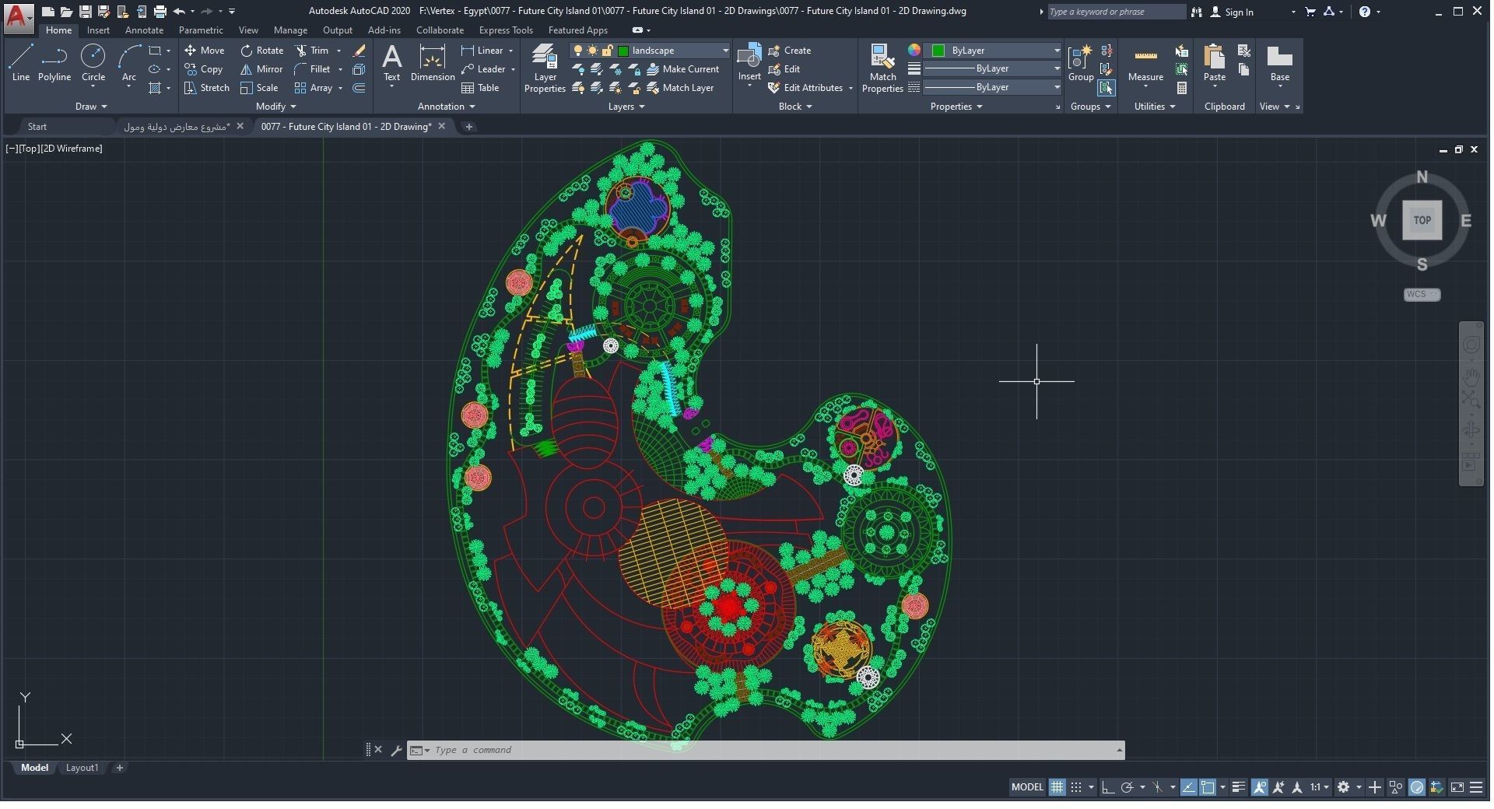Screen dimensions: 1494x809
Task: Click the Scale tool
Action: (259, 88)
